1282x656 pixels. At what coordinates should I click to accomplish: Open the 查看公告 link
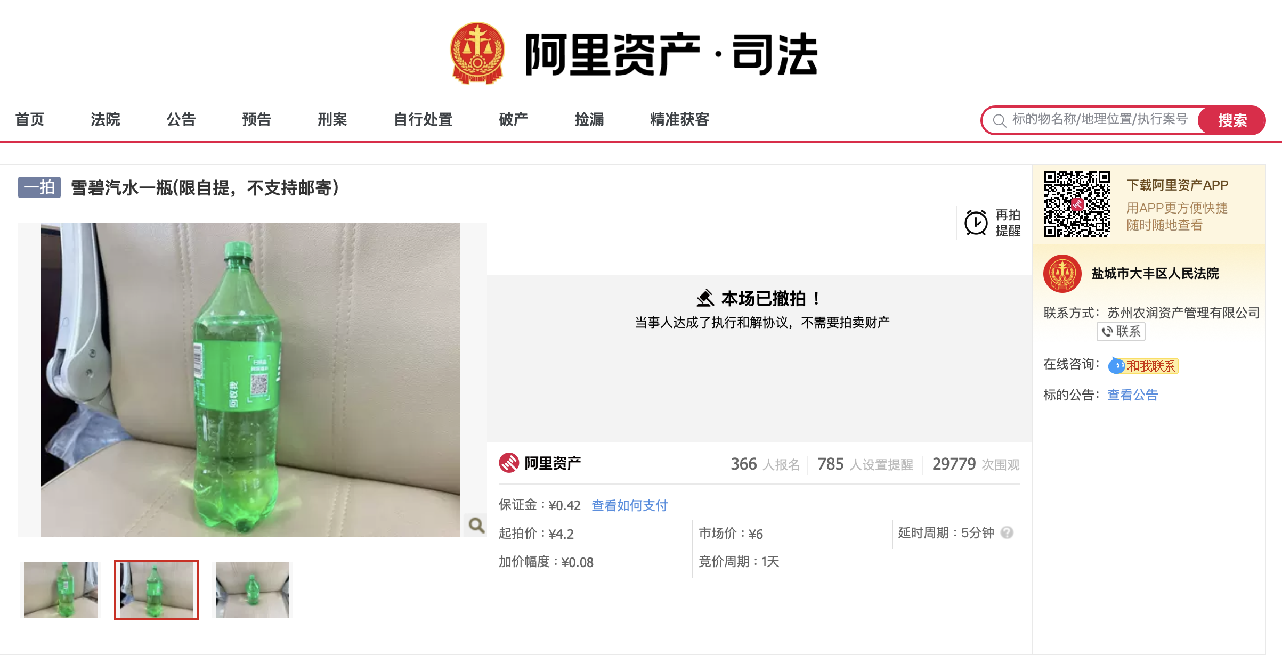click(x=1133, y=395)
